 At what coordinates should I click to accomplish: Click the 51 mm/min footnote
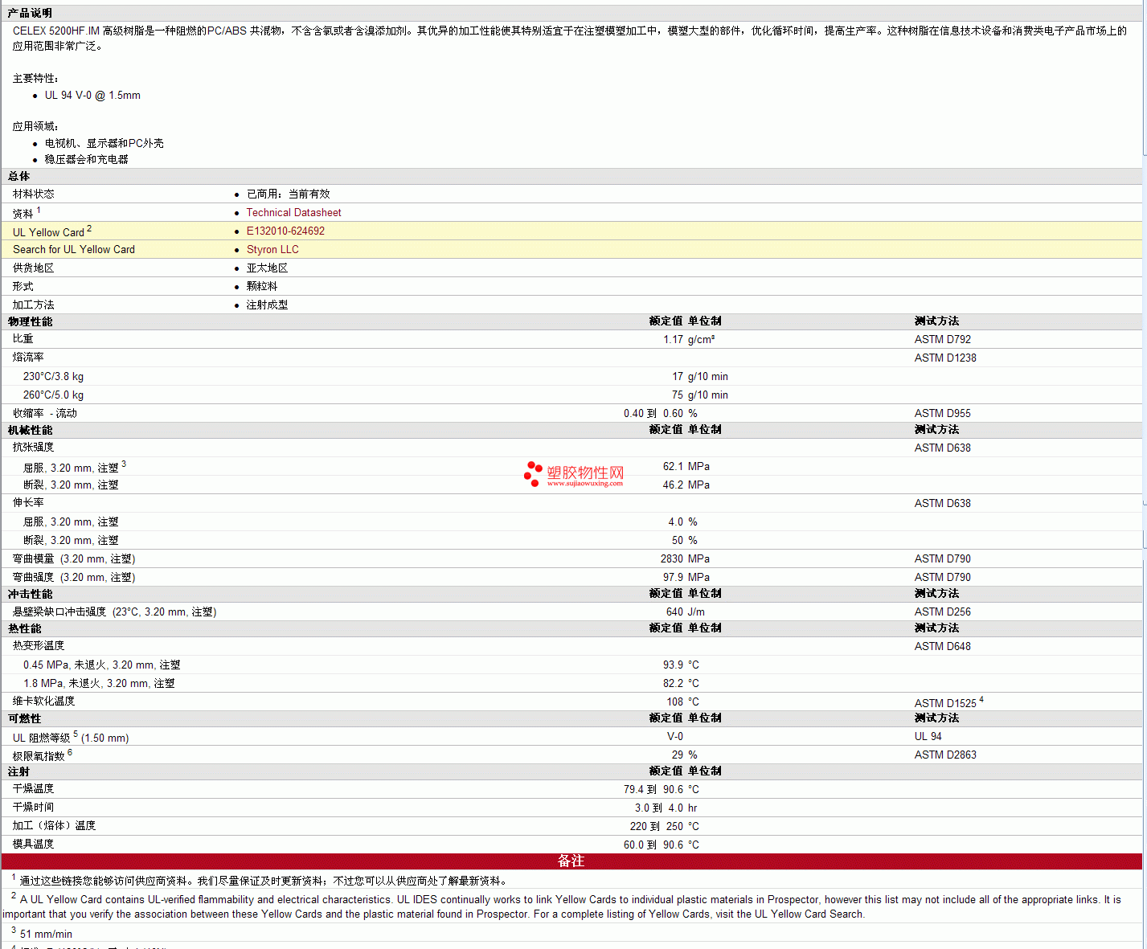point(46,935)
